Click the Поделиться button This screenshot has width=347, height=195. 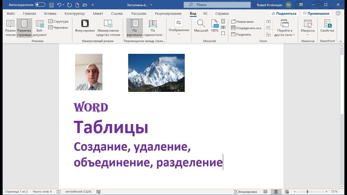pos(284,14)
